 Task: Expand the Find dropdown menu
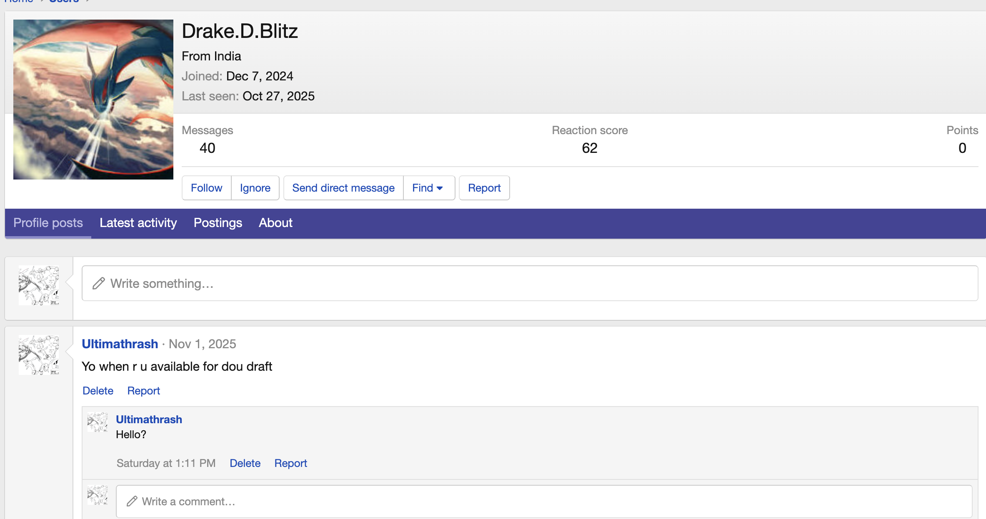(x=428, y=188)
